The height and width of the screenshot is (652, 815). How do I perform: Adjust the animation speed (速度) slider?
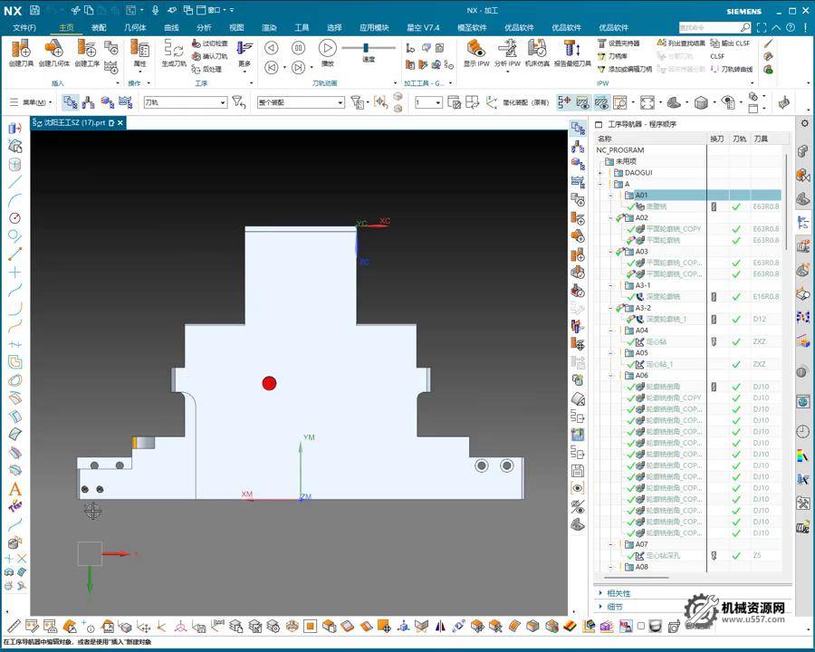coord(367,48)
